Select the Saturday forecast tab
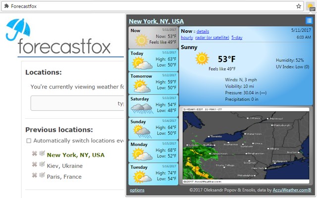317x198 pixels. point(154,106)
